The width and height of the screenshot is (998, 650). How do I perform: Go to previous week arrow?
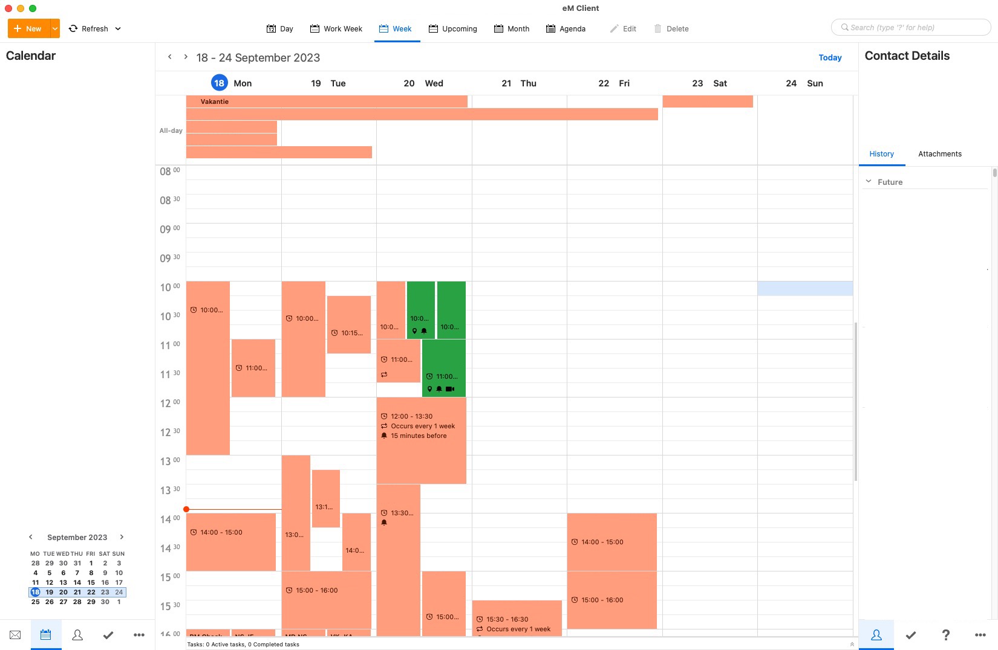(170, 57)
